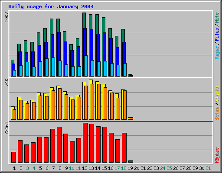Viewport: 222px width, 173px height.
Task: Click day 27 on the x-axis
Action: (182, 168)
